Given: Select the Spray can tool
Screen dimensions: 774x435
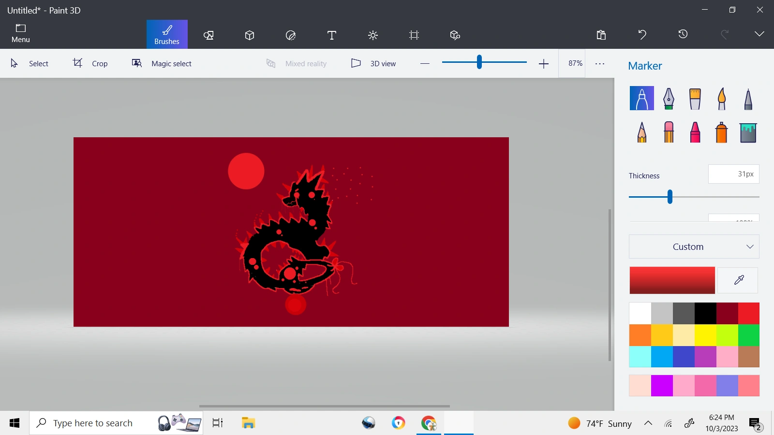Looking at the screenshot, I should 721,132.
